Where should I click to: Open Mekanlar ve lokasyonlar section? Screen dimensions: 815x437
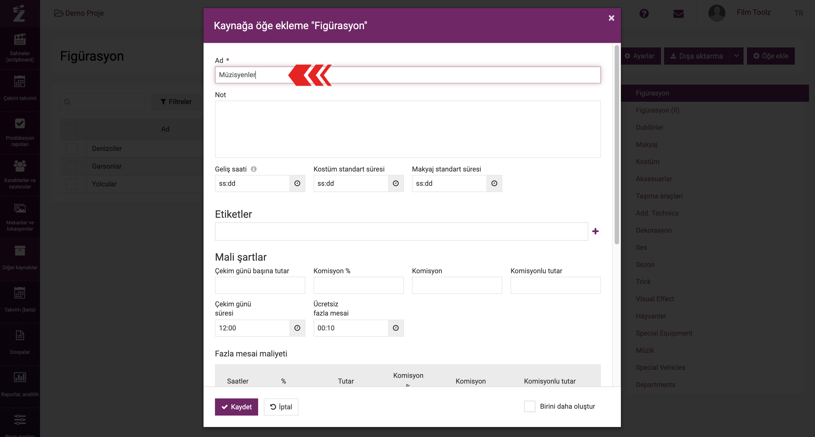tap(20, 217)
